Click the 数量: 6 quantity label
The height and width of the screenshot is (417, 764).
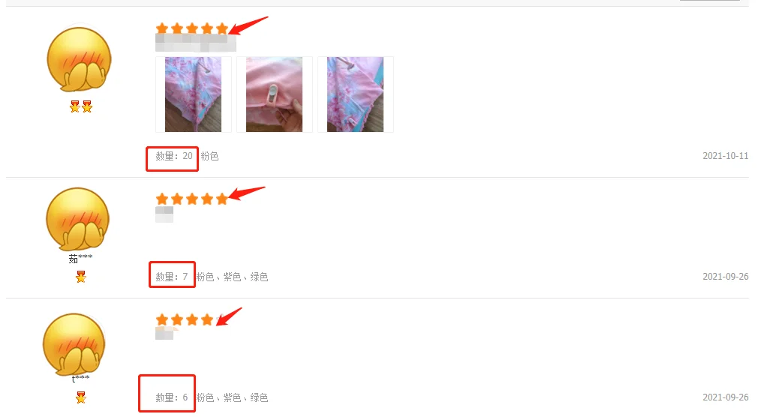click(172, 397)
